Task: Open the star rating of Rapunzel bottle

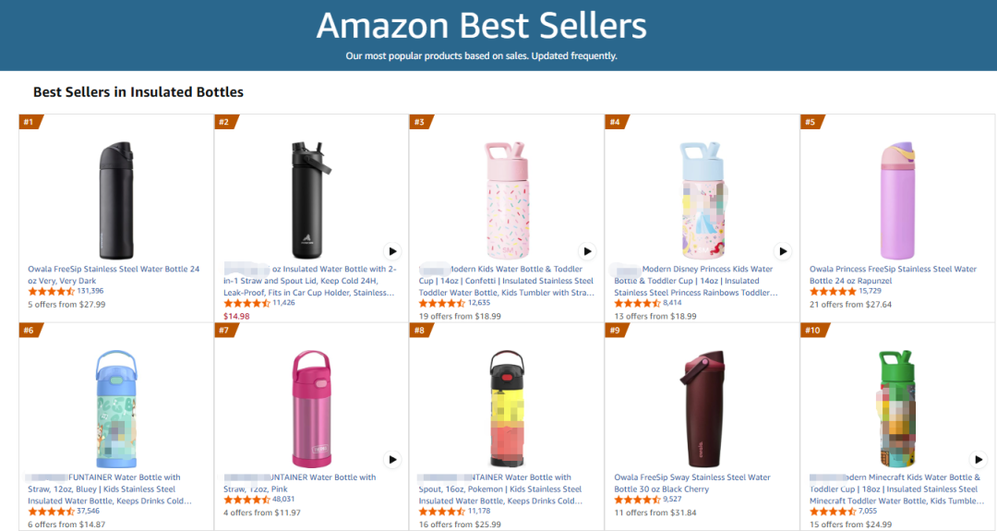Action: (x=833, y=291)
